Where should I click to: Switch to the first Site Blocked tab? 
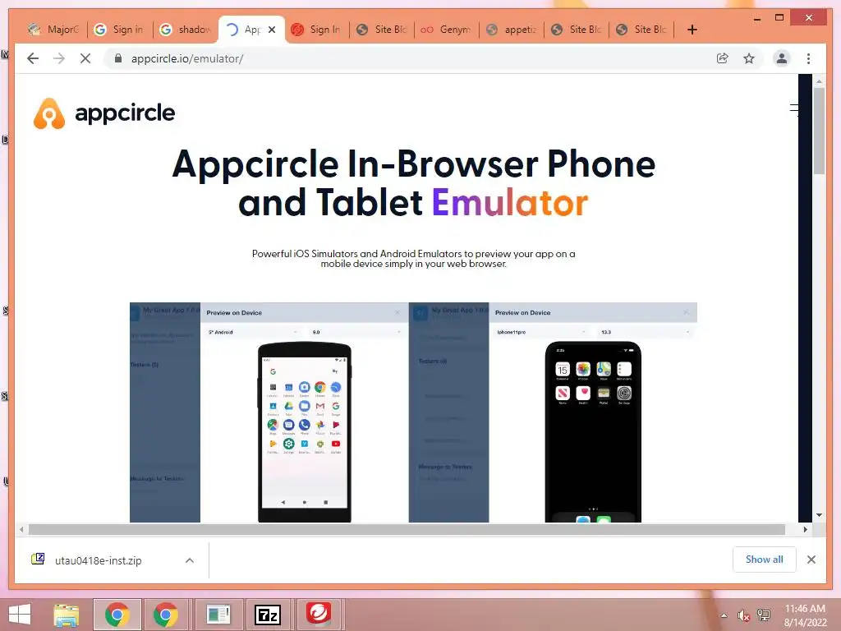click(x=382, y=30)
